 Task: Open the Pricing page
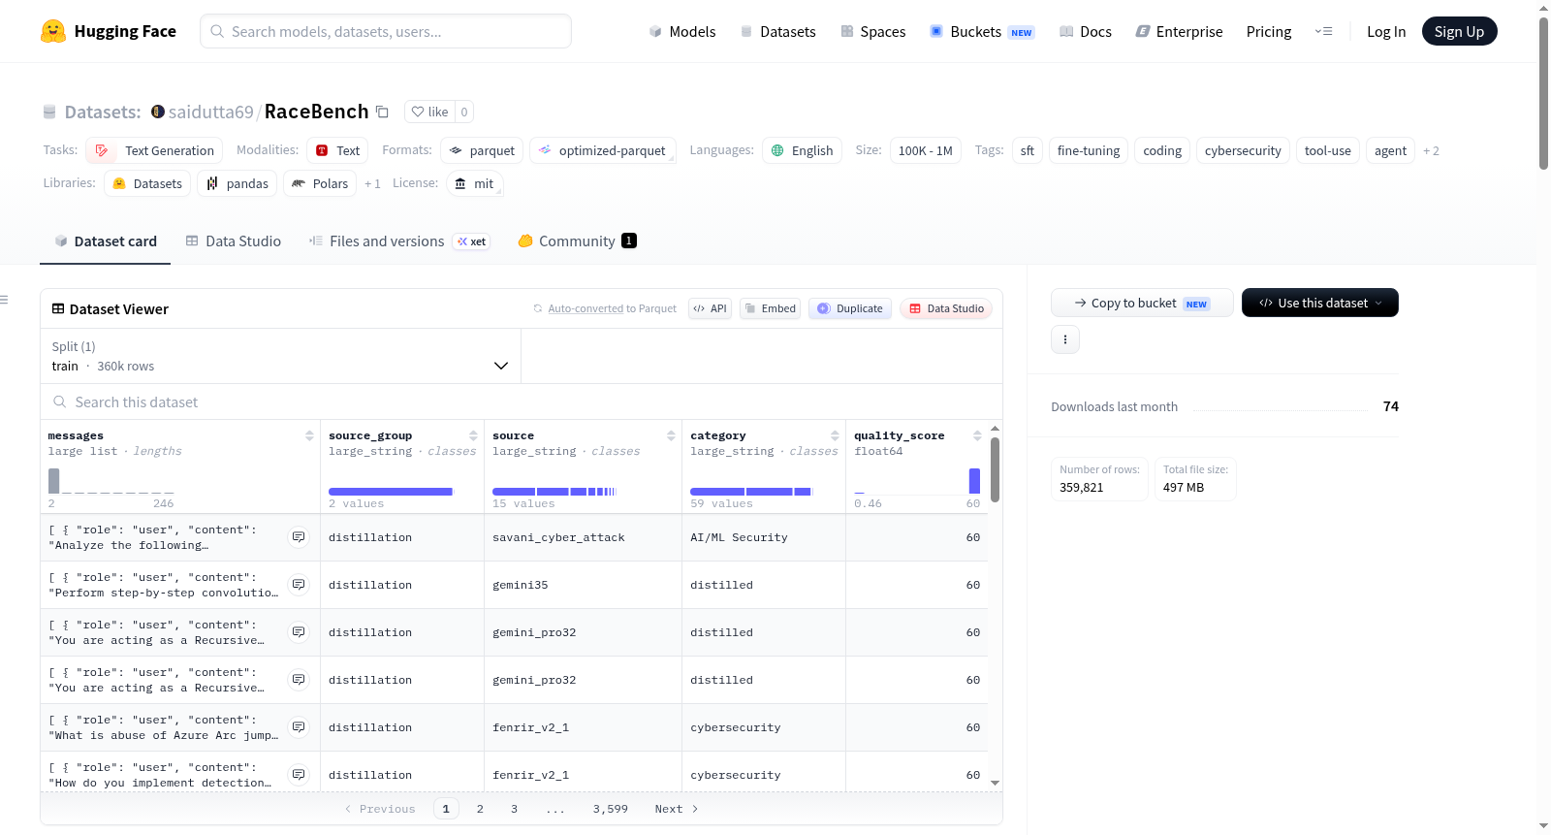(x=1269, y=31)
